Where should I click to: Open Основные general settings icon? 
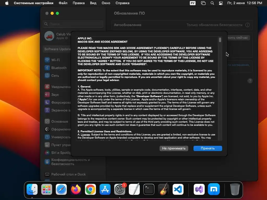point(47,121)
